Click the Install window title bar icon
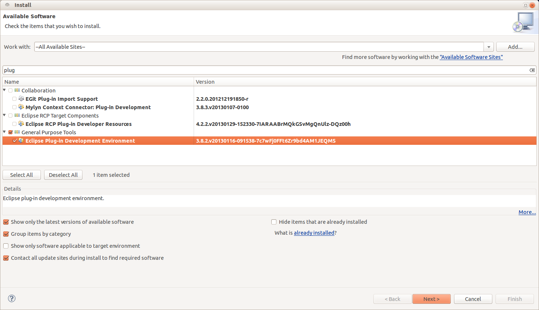The height and width of the screenshot is (310, 539). point(7,5)
